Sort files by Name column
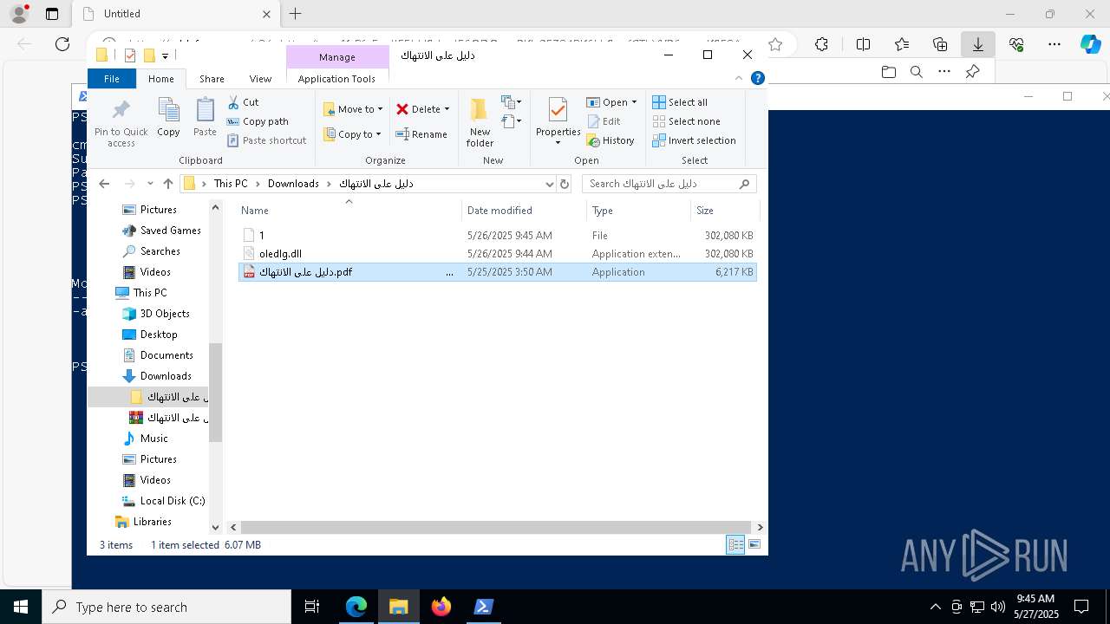Image resolution: width=1110 pixels, height=624 pixels. click(x=349, y=211)
